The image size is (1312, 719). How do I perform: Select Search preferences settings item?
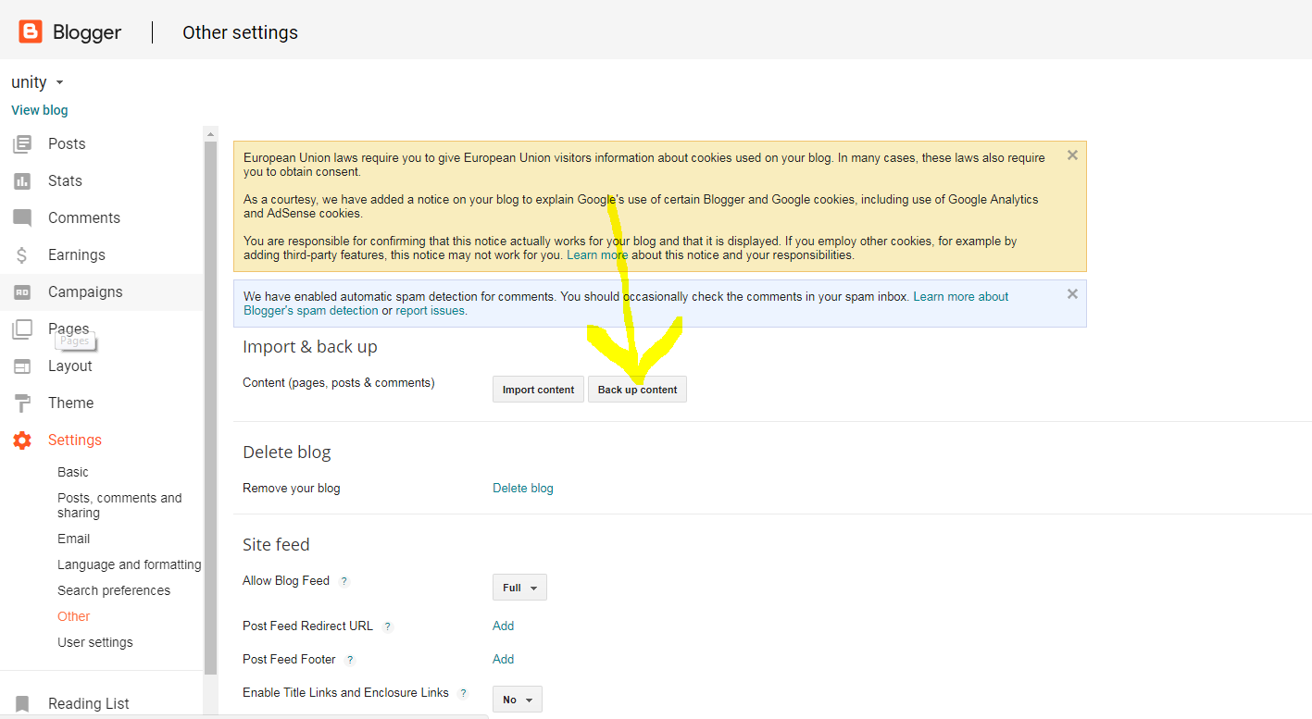tap(114, 590)
